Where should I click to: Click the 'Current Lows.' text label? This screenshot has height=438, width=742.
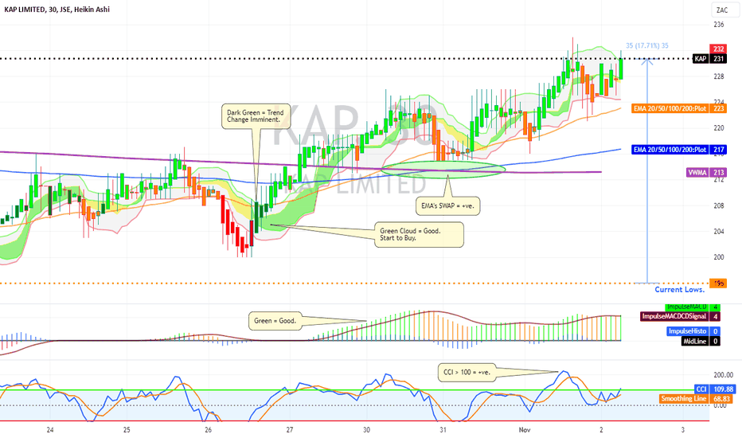point(680,289)
